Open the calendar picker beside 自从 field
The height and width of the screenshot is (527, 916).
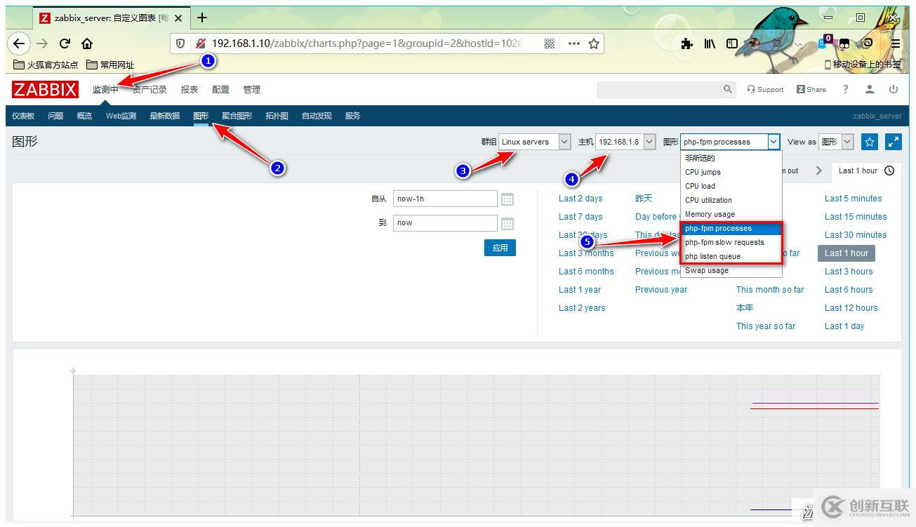pos(507,199)
